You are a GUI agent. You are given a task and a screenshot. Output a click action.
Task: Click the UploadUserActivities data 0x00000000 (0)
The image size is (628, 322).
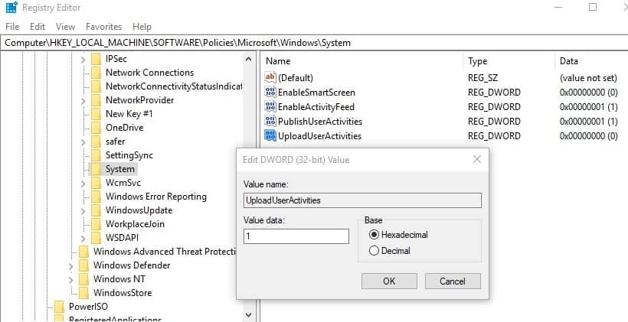pyautogui.click(x=589, y=136)
